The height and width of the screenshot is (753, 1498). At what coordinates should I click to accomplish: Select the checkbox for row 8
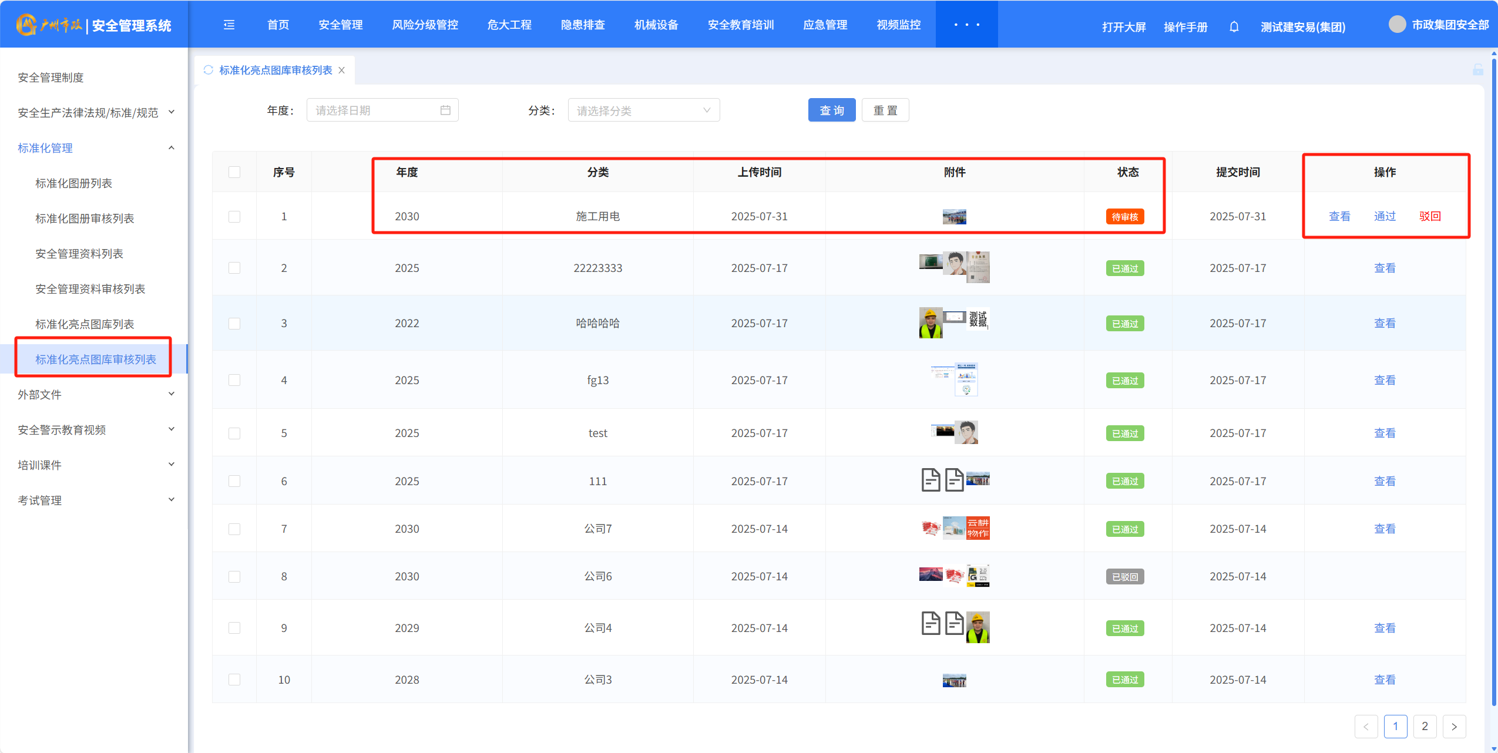tap(234, 576)
